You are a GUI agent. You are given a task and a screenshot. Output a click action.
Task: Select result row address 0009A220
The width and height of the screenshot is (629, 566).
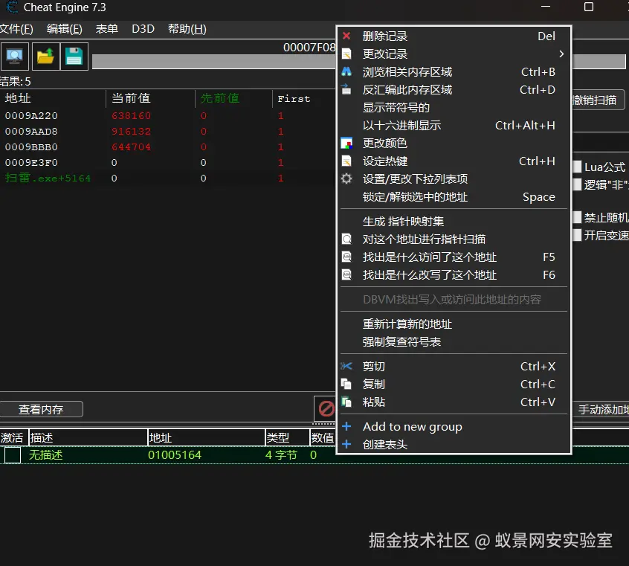31,115
